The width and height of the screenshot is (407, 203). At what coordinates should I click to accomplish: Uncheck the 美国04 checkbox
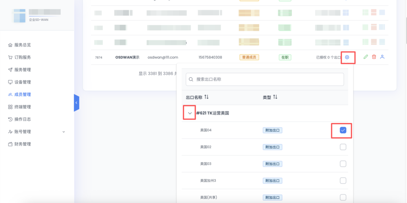[343, 130]
